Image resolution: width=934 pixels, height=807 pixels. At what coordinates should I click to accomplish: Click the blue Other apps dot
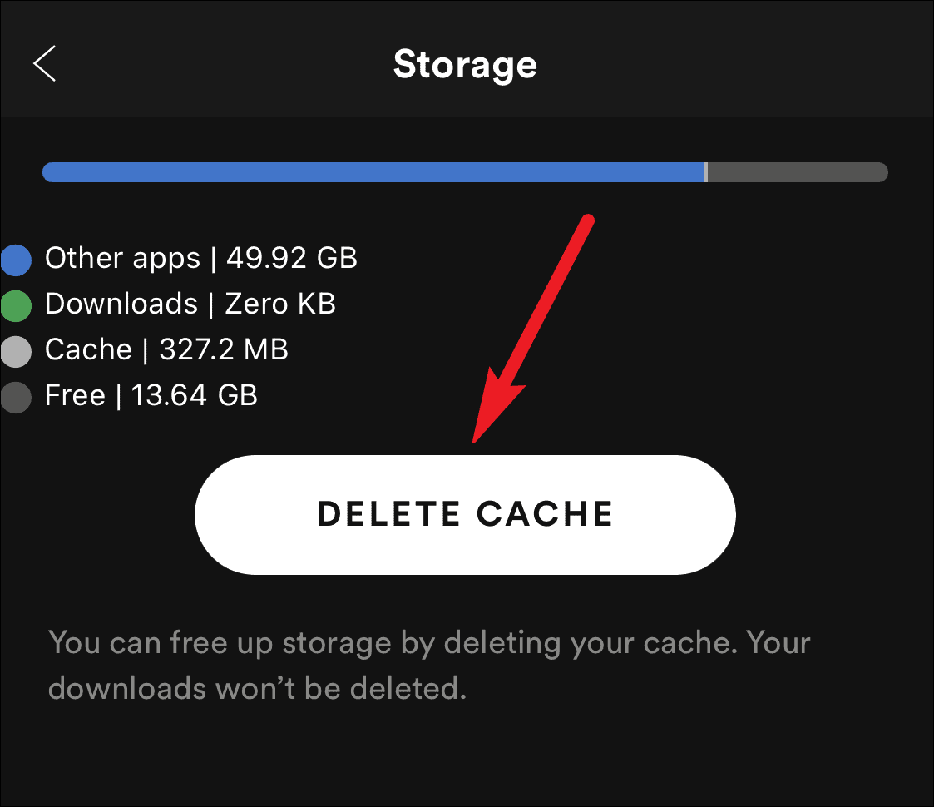pyautogui.click(x=16, y=260)
